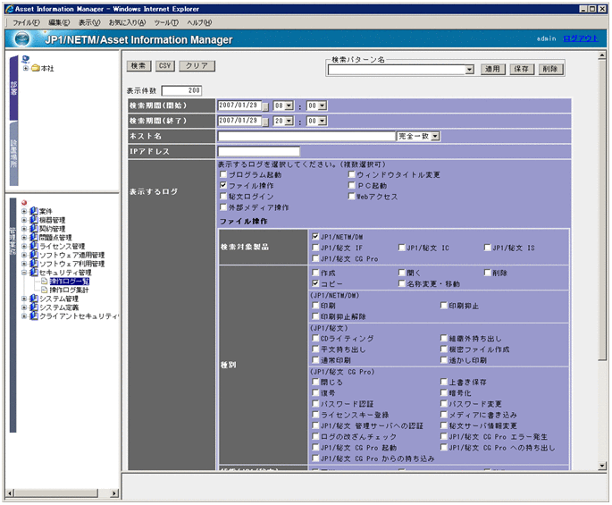The image size is (612, 505).
Task: Tick the JP1/秘文 IF product checkbox
Action: (x=315, y=248)
